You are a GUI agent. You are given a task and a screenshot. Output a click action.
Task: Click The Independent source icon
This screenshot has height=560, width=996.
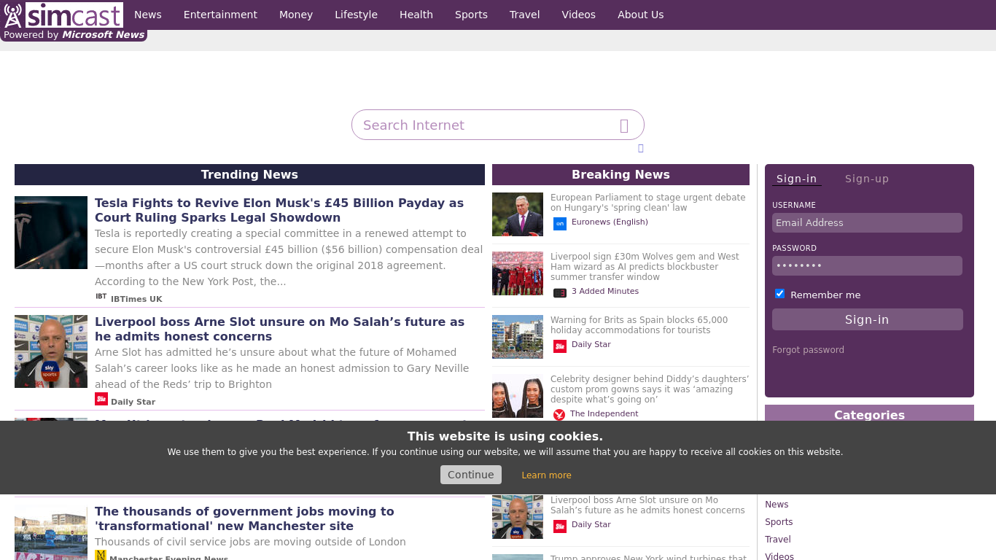(x=559, y=415)
